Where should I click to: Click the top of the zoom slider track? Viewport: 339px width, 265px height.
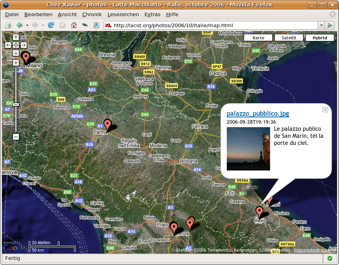[16, 69]
